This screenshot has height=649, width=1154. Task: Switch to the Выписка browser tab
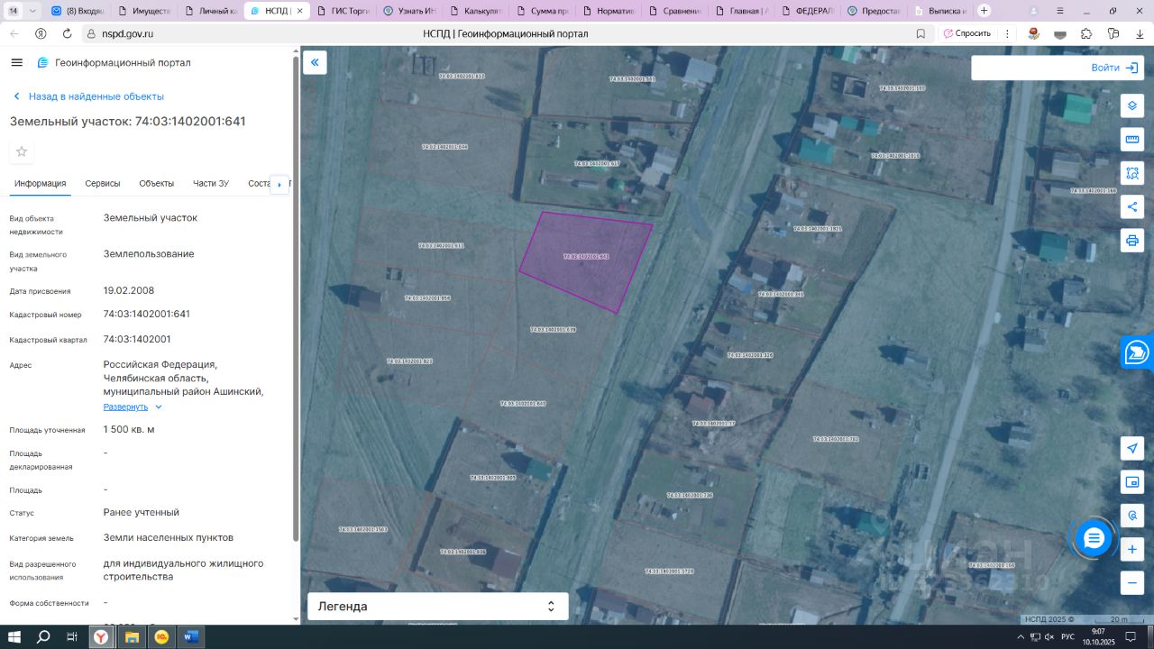pyautogui.click(x=939, y=11)
